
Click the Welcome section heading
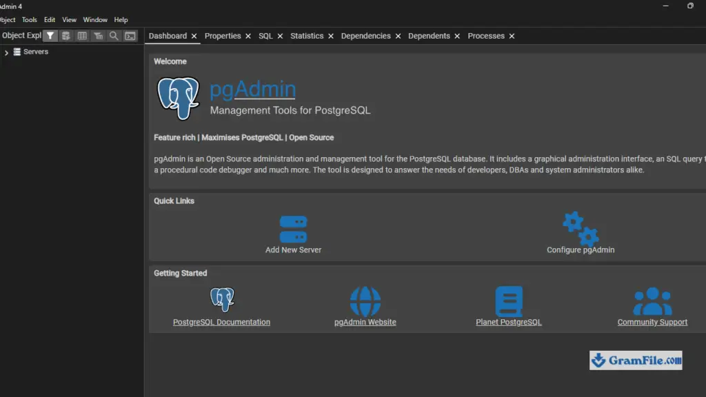(170, 61)
